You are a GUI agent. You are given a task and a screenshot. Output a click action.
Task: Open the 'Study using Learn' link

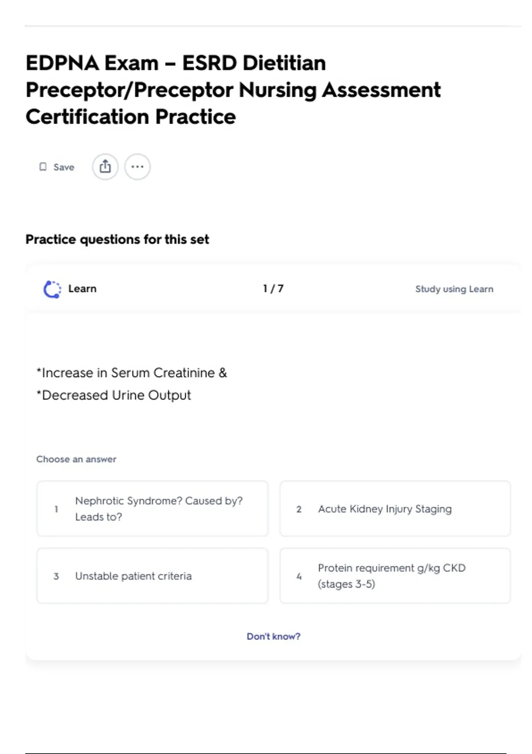click(x=454, y=289)
